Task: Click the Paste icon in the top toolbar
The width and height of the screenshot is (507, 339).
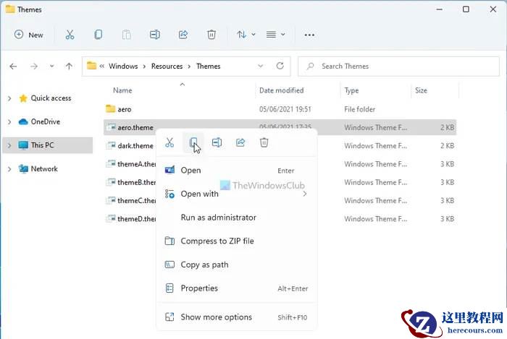Action: click(127, 35)
